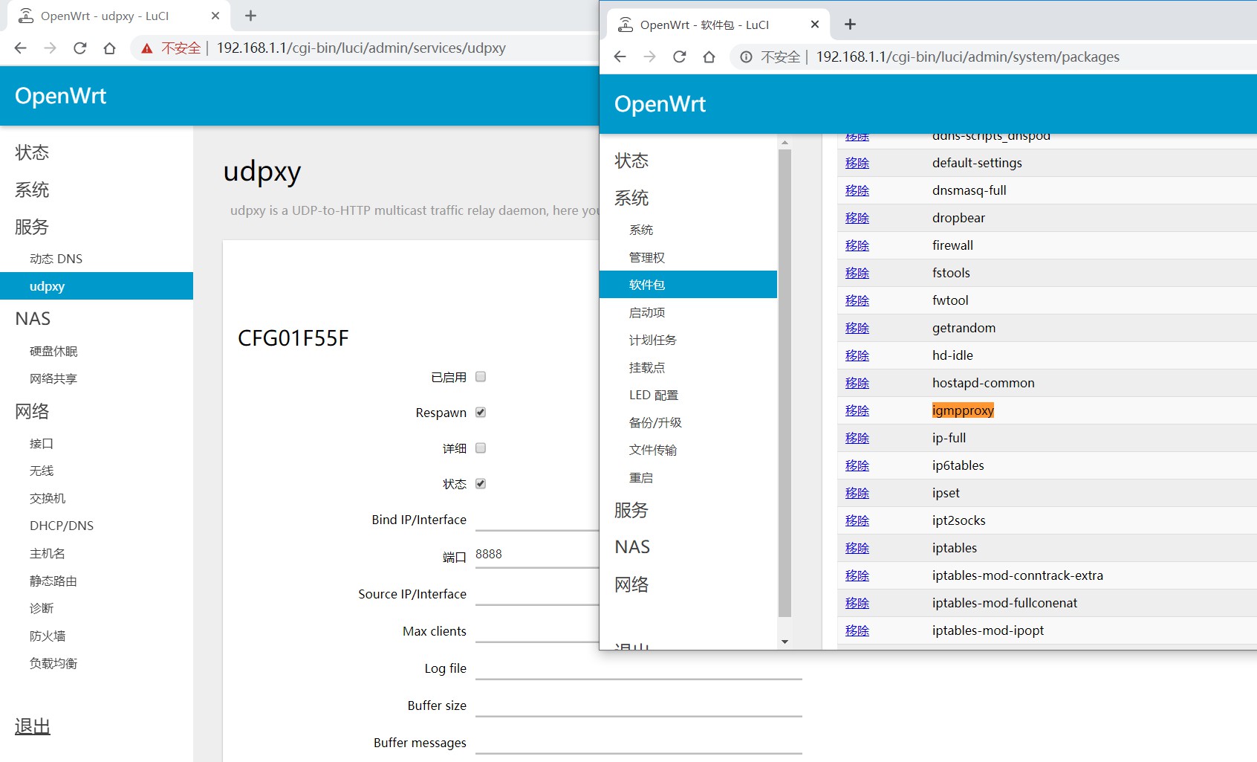The image size is (1257, 762).
Task: Click home icon in packages browser window
Action: coord(709,57)
